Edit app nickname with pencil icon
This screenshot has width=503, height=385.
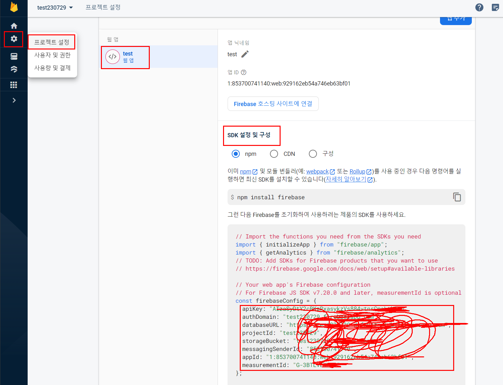(x=245, y=54)
